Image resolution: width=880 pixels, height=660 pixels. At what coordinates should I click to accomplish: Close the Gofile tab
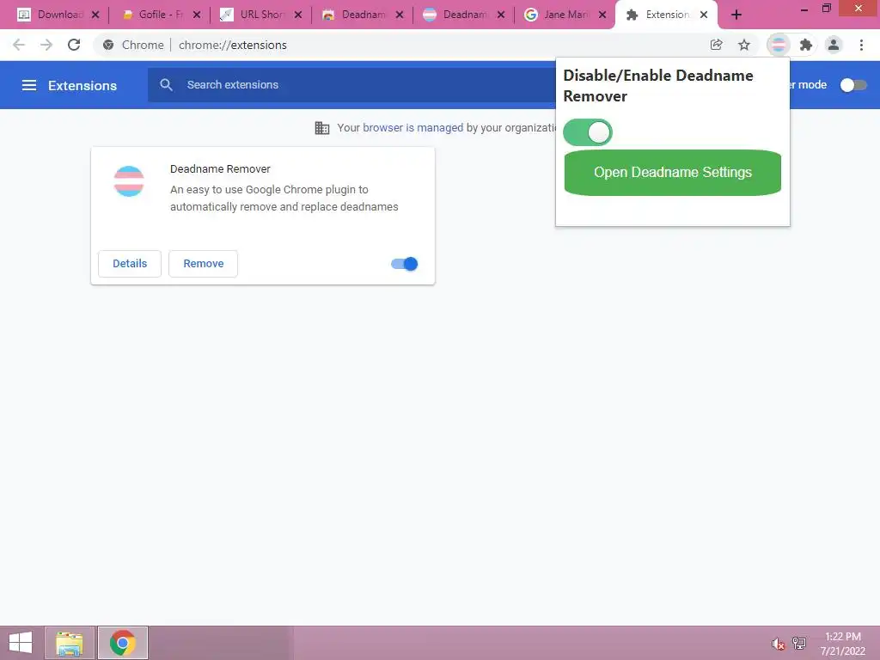[197, 15]
